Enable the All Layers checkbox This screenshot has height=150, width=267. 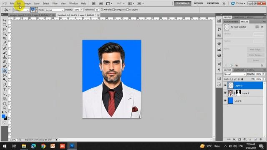[127, 10]
